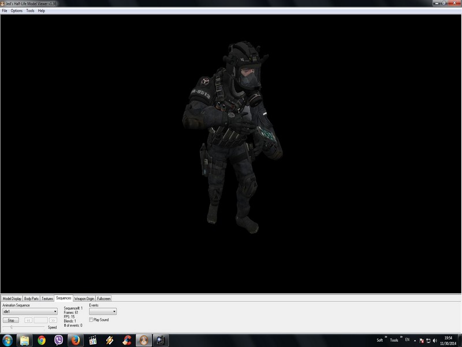The width and height of the screenshot is (462, 347).
Task: Click the 'Frames: 61' info text
Action: tap(71, 312)
